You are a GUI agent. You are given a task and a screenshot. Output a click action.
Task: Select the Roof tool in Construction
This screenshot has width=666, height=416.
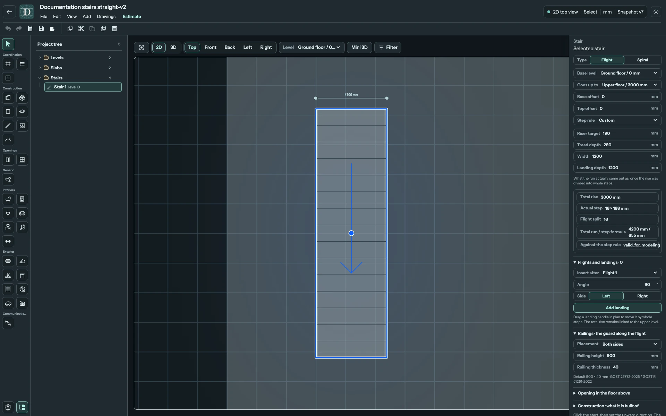(x=8, y=140)
